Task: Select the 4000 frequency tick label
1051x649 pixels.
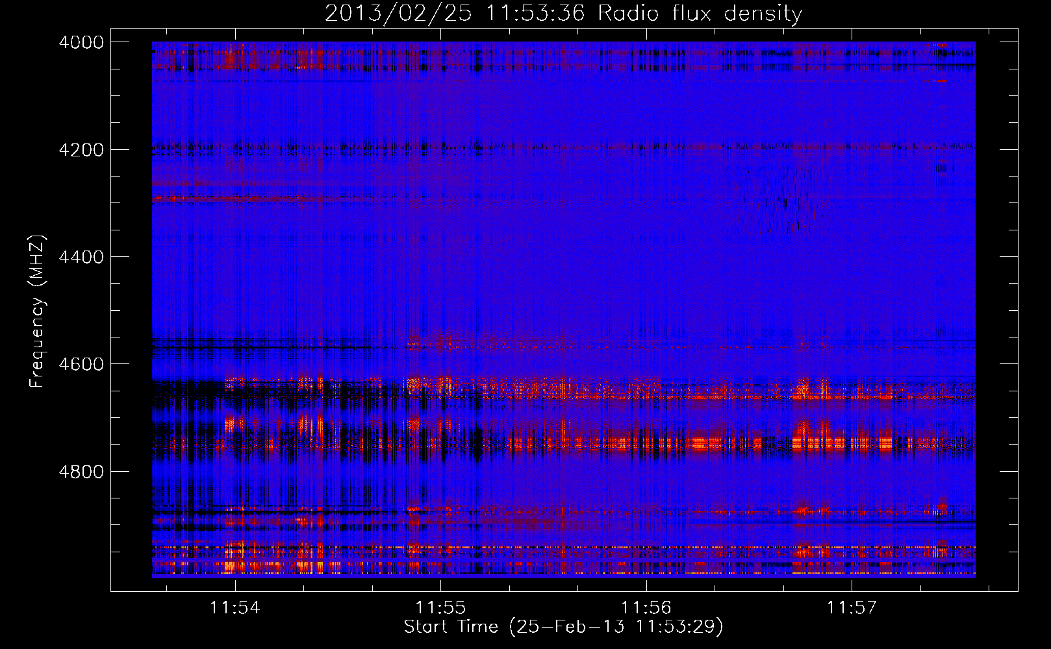Action: [x=81, y=42]
